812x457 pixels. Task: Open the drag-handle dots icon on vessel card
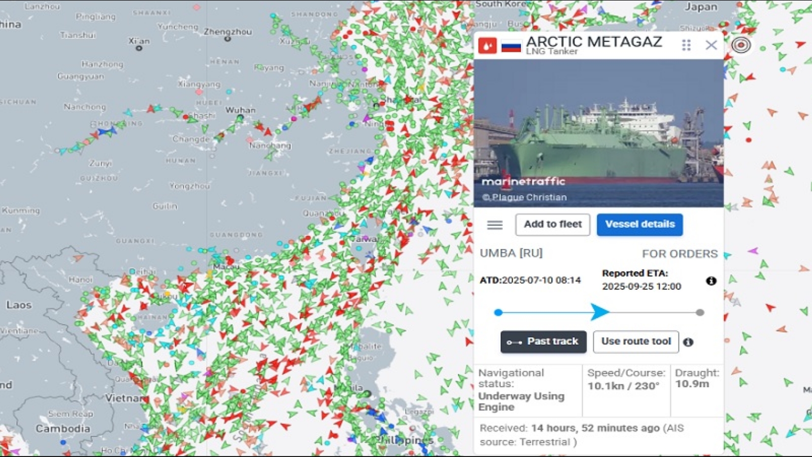686,45
